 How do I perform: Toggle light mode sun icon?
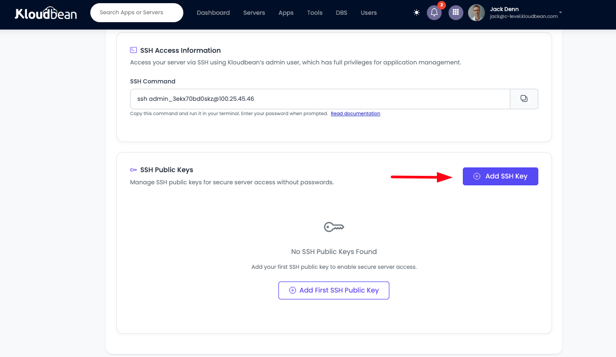coord(417,13)
